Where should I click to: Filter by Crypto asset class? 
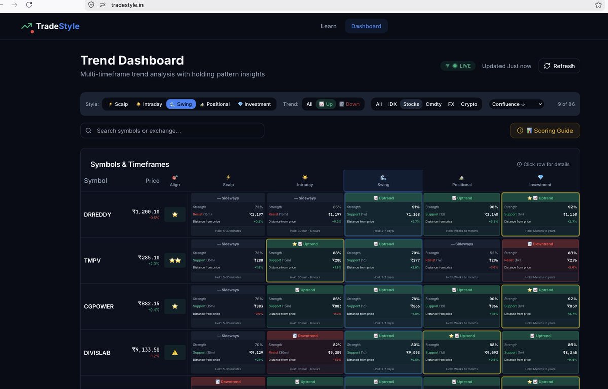tap(469, 104)
